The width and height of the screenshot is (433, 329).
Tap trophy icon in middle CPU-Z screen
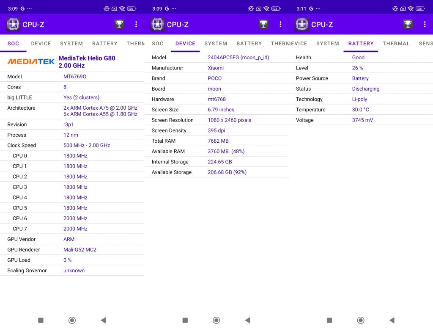(263, 24)
